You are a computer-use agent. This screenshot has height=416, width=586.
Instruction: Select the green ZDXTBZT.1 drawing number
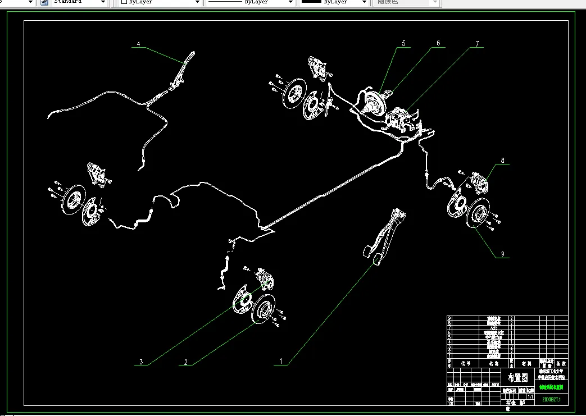552,400
